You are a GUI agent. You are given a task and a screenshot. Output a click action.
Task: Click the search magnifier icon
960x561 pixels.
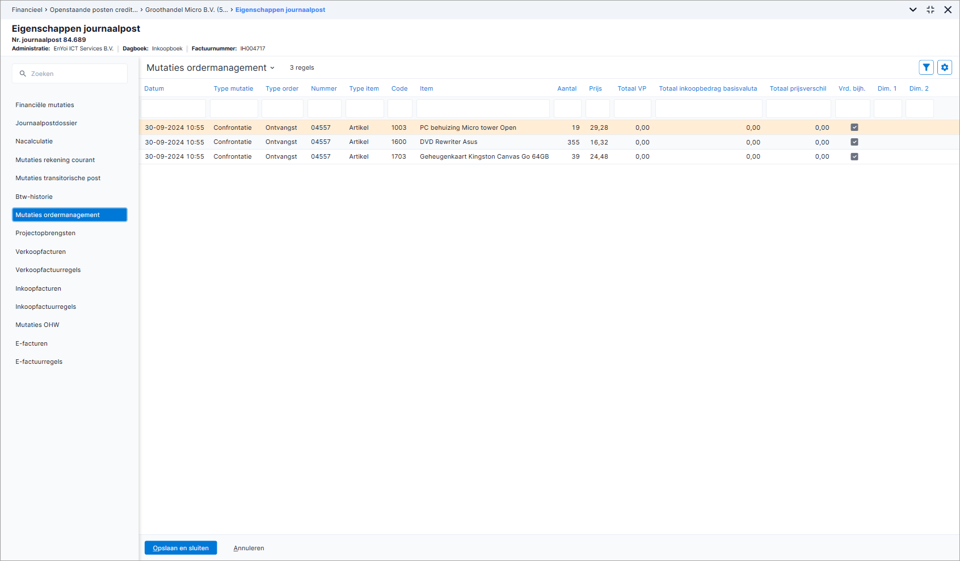pos(23,74)
